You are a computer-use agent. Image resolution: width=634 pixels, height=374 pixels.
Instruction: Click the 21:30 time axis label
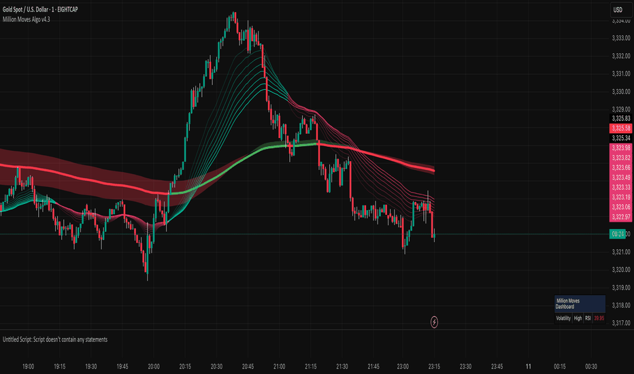[x=342, y=367]
